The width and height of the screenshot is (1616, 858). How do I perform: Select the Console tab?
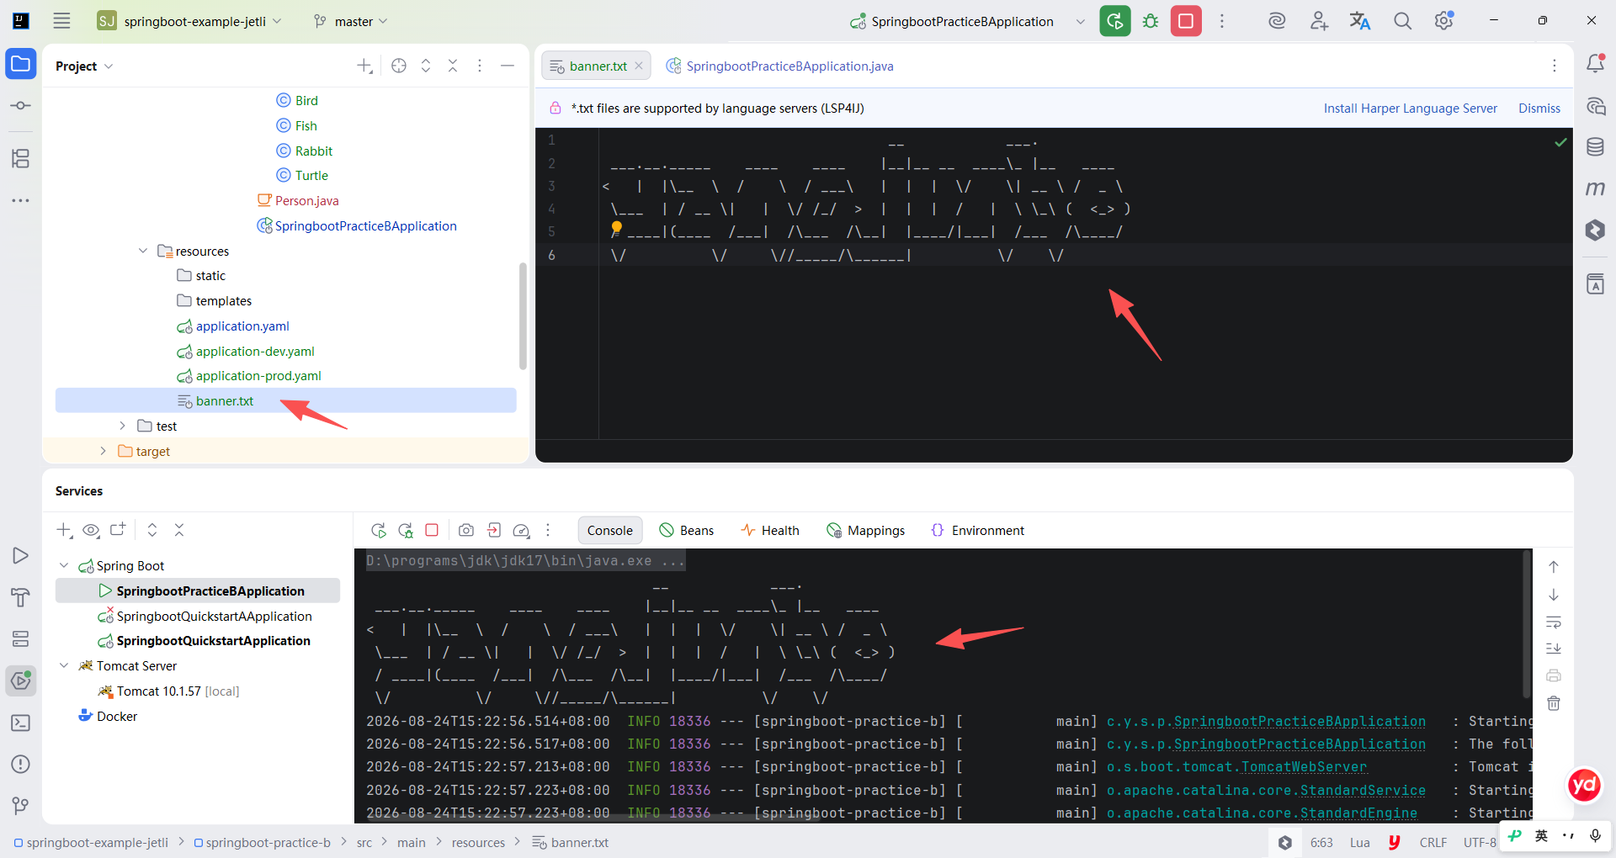pos(610,530)
